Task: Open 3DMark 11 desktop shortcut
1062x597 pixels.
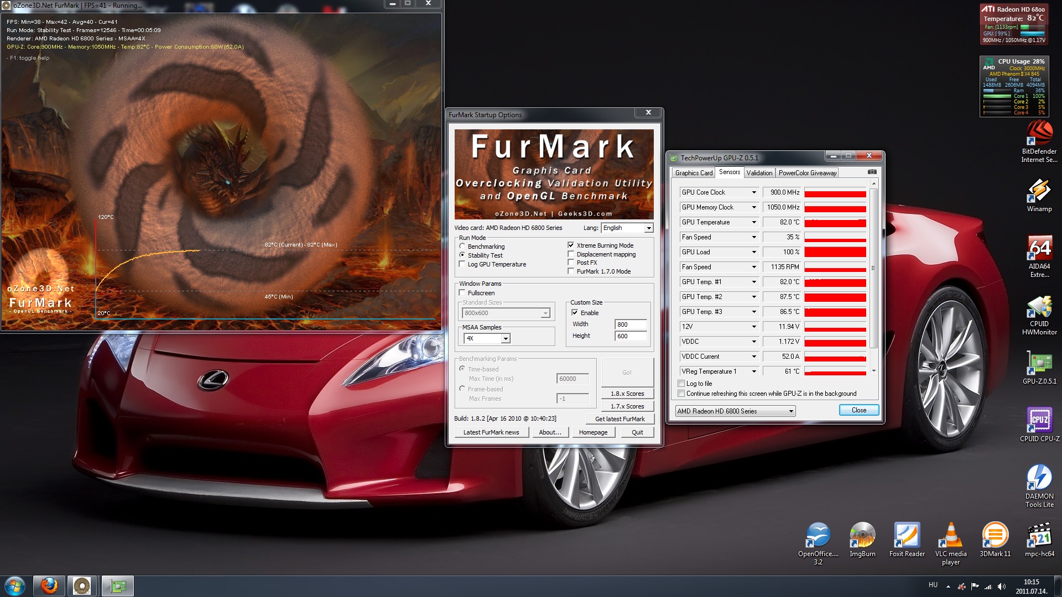Action: coord(995,540)
